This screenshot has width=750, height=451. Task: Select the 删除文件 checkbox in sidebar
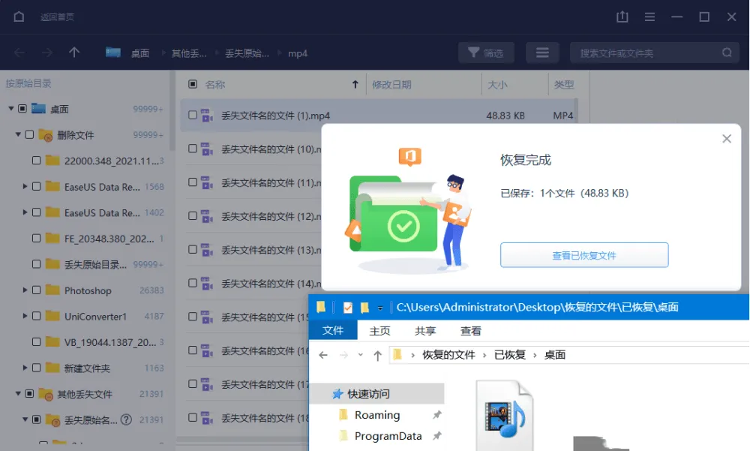(x=30, y=134)
